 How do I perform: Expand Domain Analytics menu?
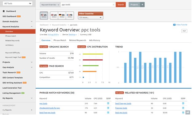click(32, 21)
